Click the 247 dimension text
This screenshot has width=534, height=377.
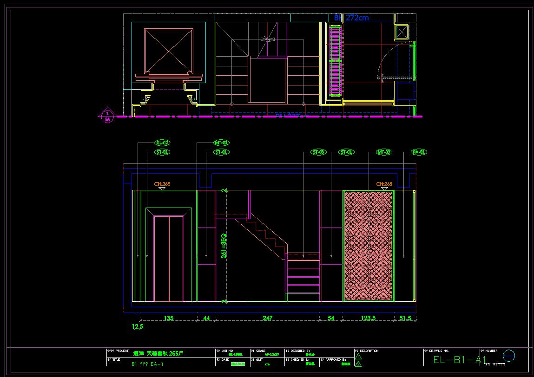point(267,318)
